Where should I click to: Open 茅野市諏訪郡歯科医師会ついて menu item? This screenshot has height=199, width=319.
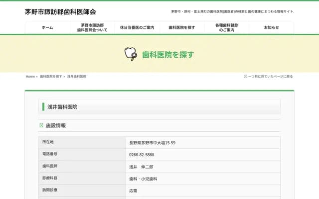[92, 28]
